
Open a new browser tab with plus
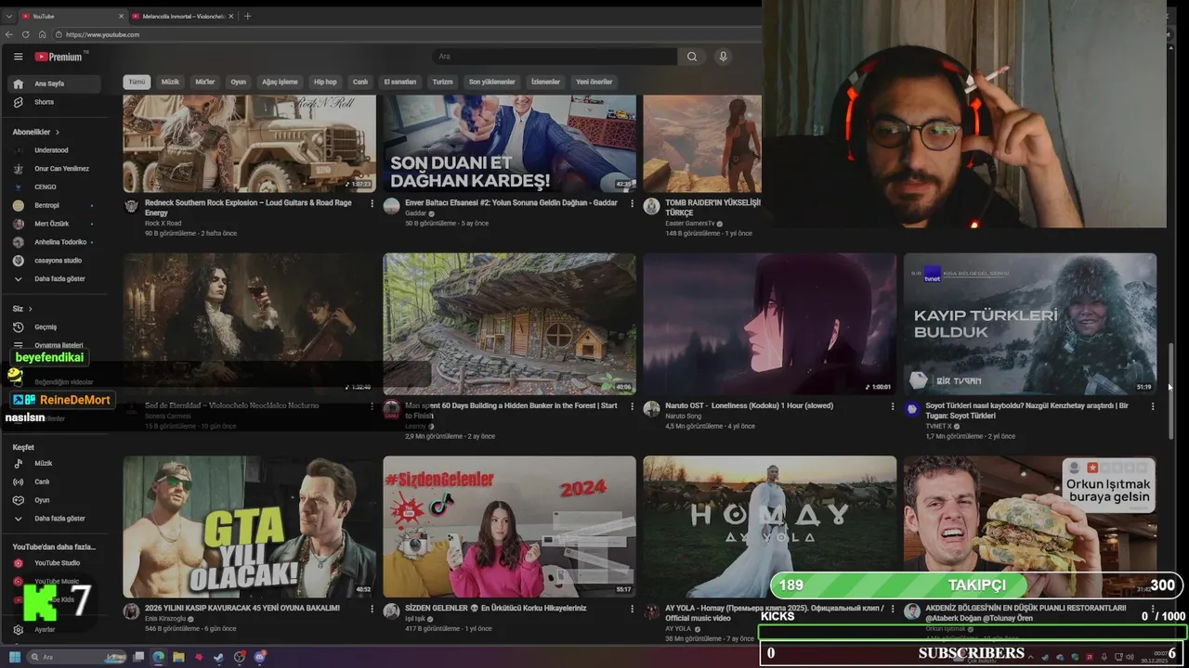247,16
